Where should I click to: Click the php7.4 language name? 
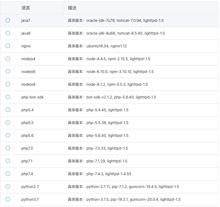pyautogui.click(x=27, y=174)
